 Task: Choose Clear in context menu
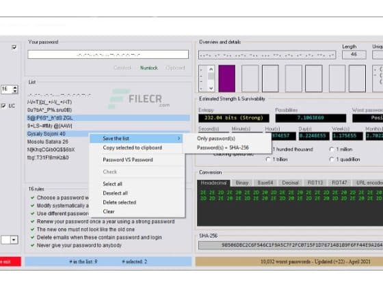tap(109, 212)
